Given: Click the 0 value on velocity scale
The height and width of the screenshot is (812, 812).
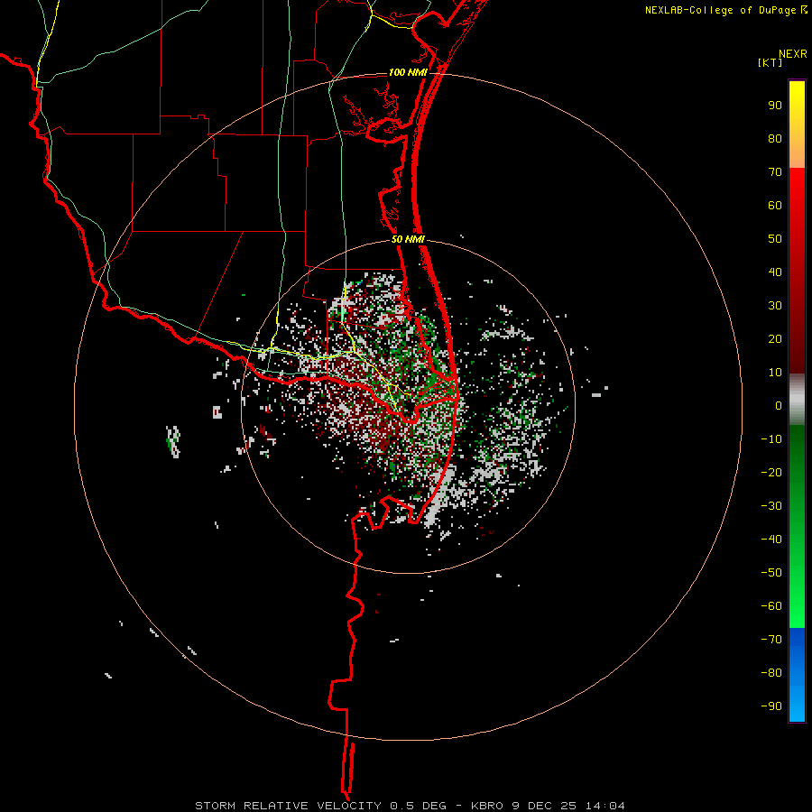Looking at the screenshot, I should coord(779,406).
